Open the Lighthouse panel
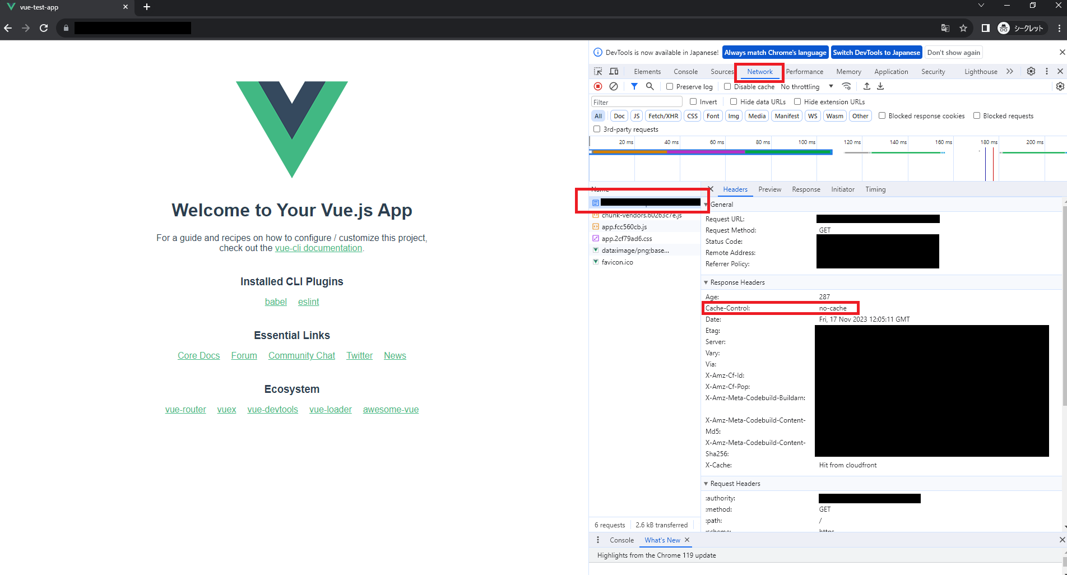 click(981, 71)
